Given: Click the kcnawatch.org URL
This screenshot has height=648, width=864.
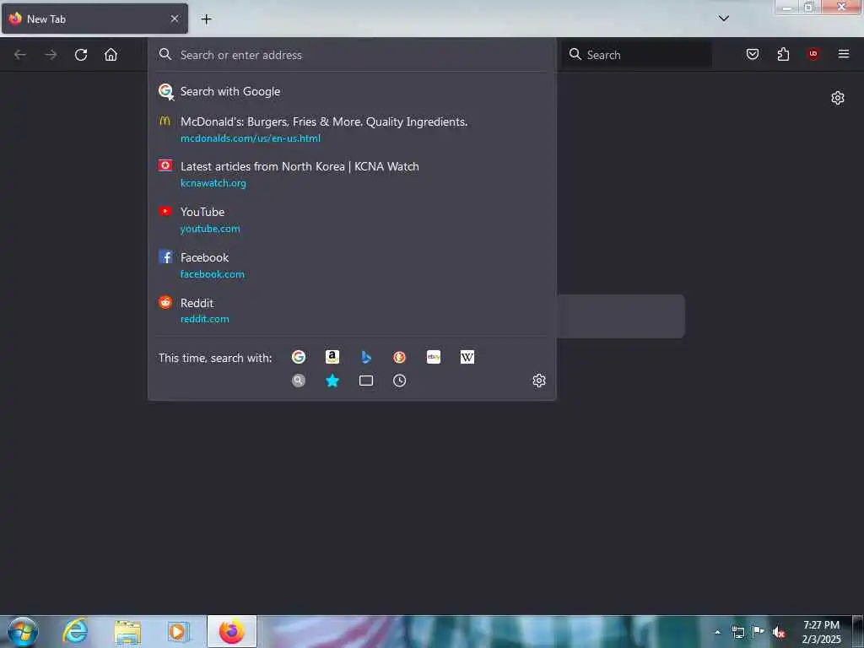Looking at the screenshot, I should pos(213,183).
